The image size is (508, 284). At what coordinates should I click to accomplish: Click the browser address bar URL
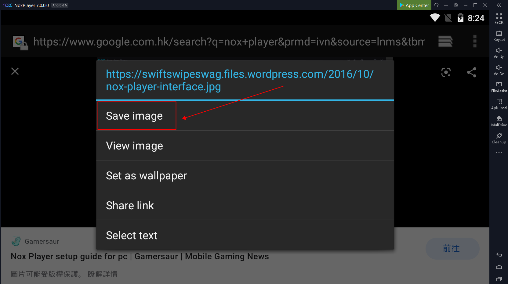tap(229, 41)
